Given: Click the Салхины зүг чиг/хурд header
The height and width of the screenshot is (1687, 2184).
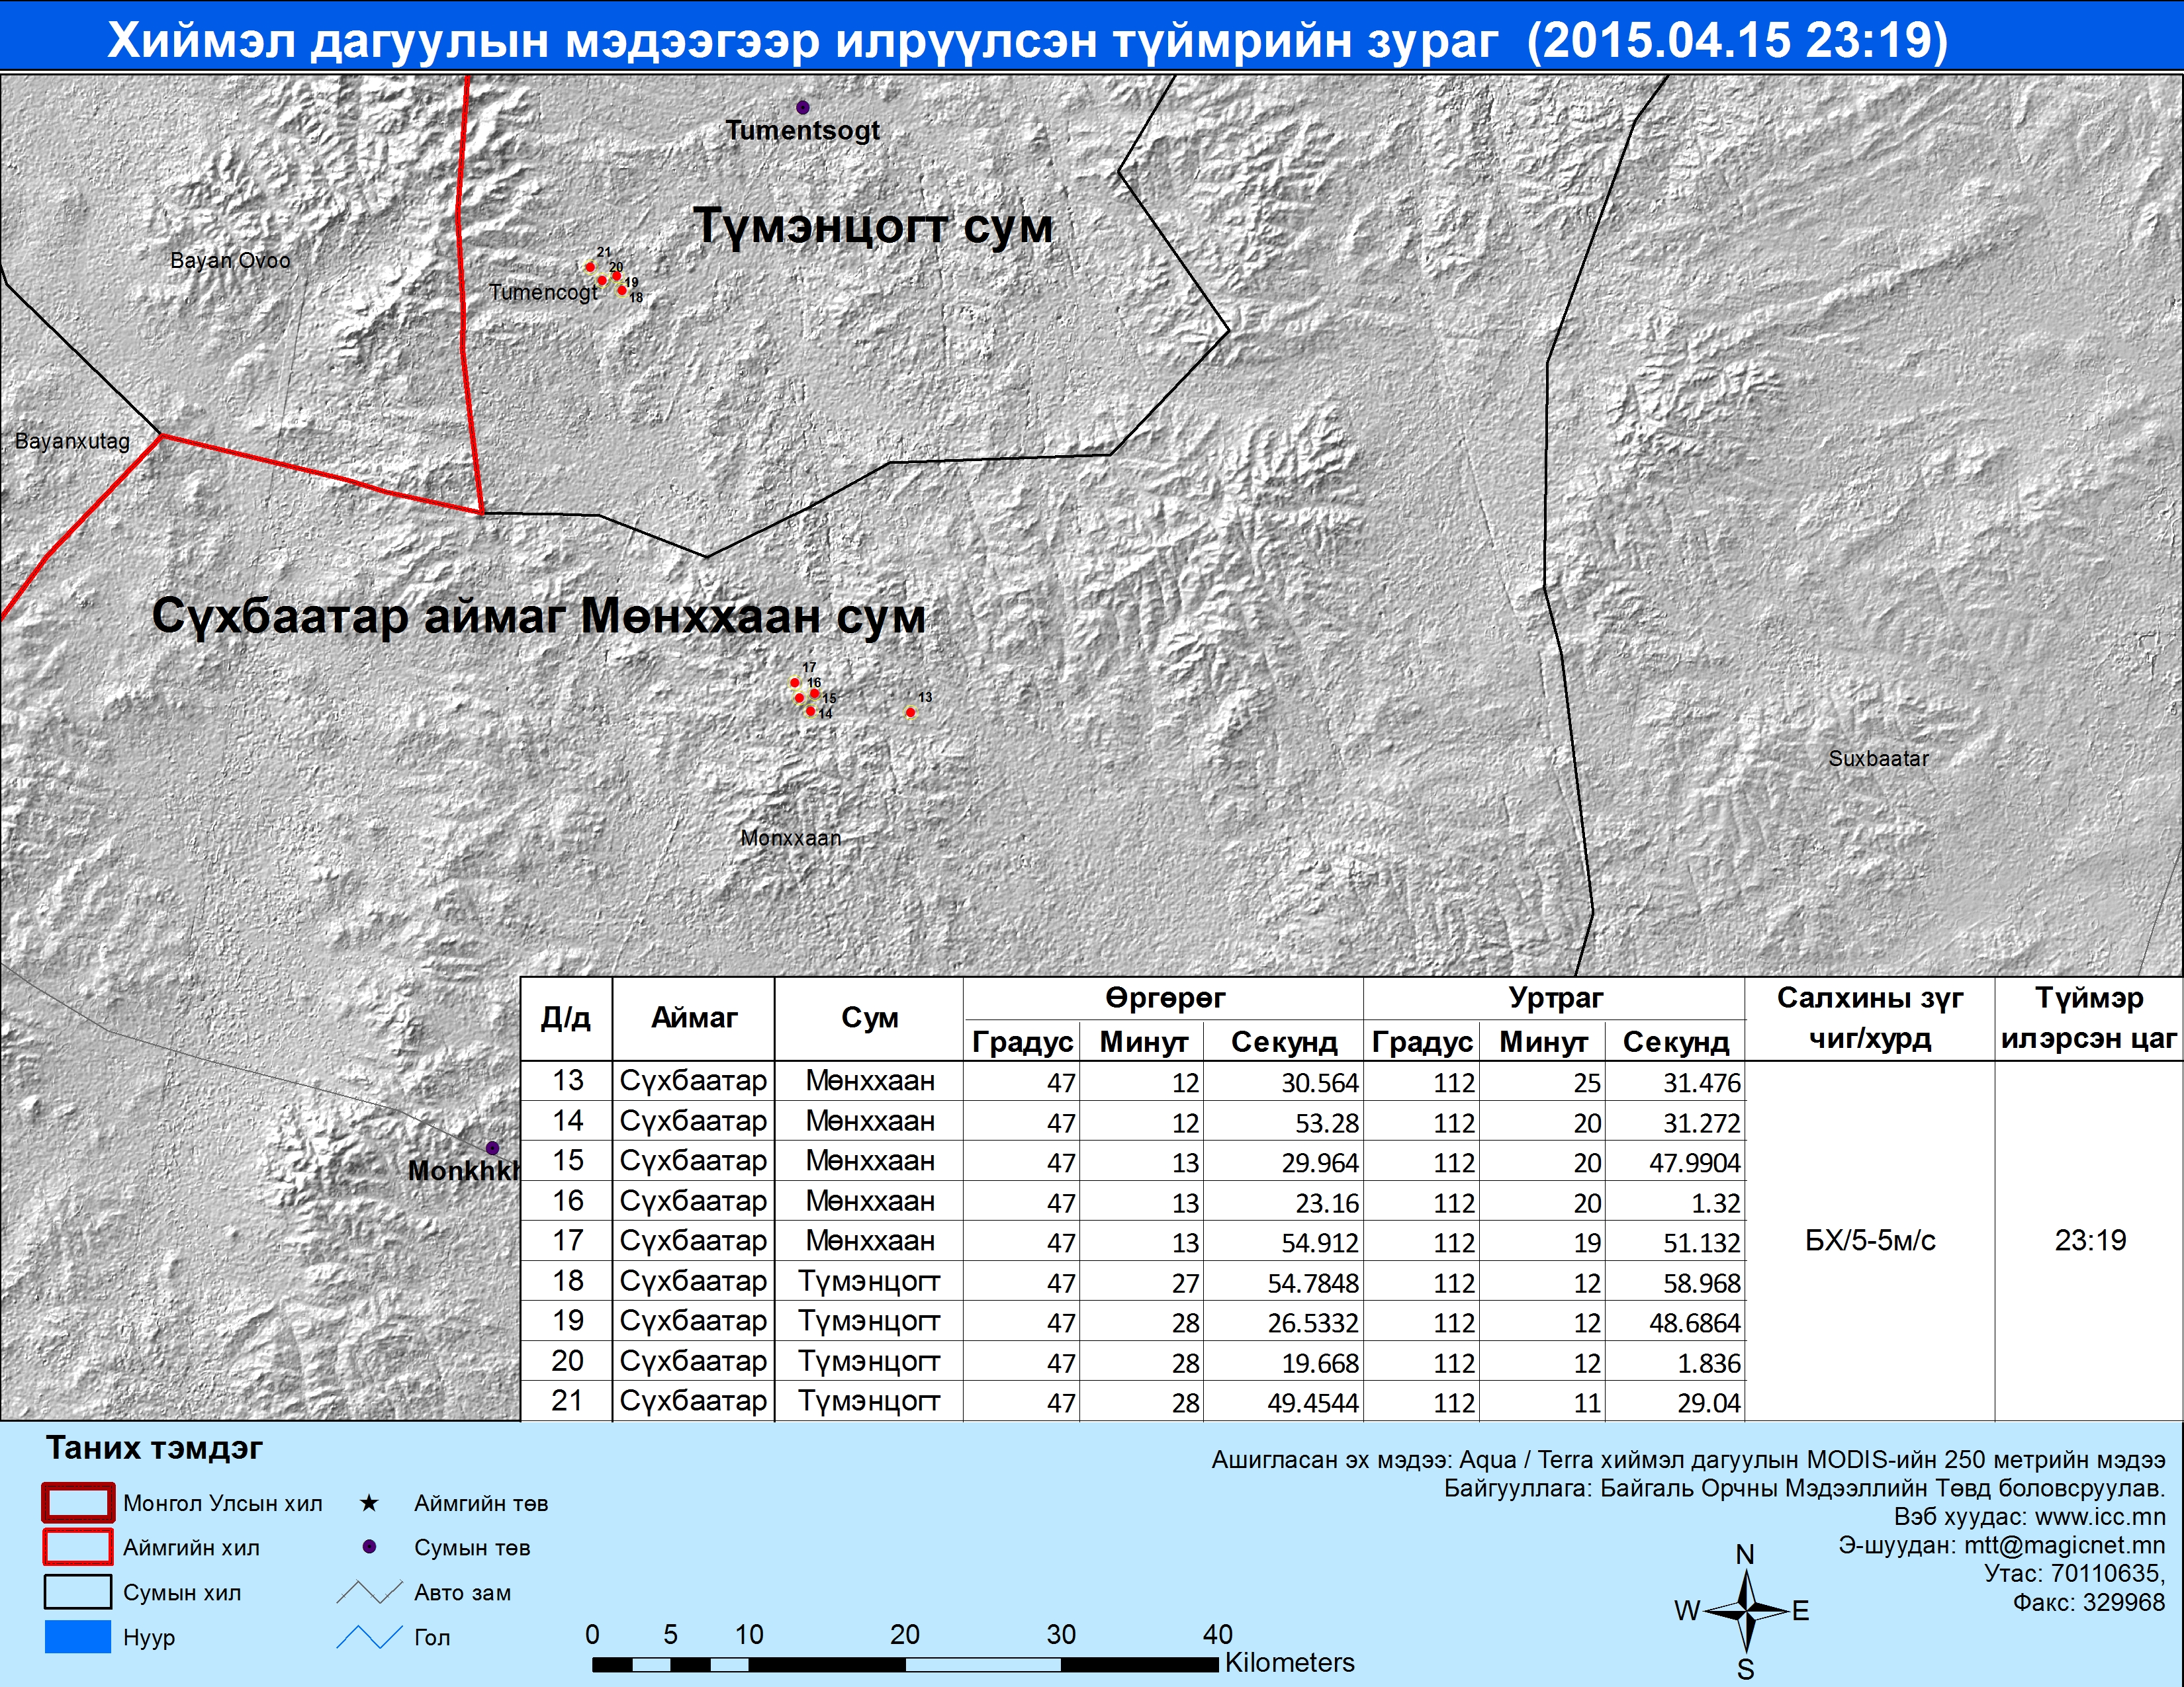Looking at the screenshot, I should [1870, 1018].
